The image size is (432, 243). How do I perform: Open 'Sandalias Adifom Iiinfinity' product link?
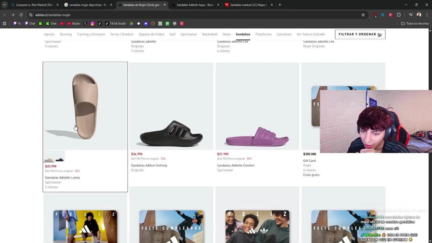click(149, 165)
